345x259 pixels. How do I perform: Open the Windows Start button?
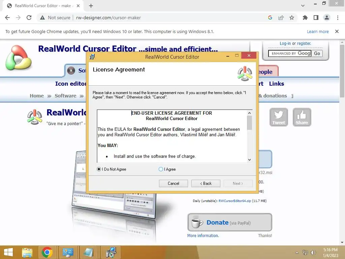click(8, 252)
